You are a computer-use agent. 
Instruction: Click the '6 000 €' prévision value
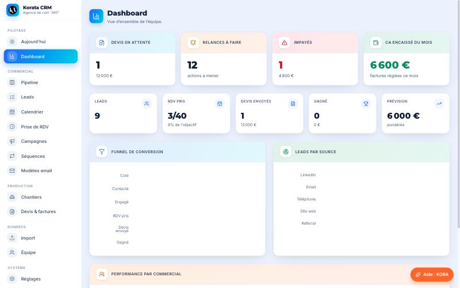(x=404, y=116)
